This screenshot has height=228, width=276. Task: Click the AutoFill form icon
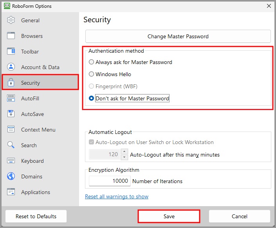pyautogui.click(x=11, y=98)
